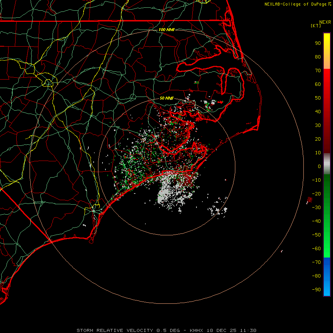Image resolution: width=333 pixels, height=333 pixels.
Task: Click the 60 value on the velocity scale
Action: (x=318, y=84)
